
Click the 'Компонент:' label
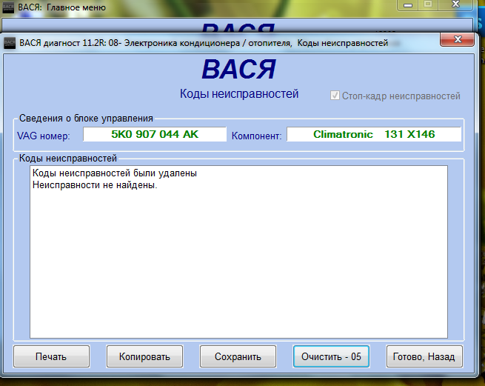257,136
